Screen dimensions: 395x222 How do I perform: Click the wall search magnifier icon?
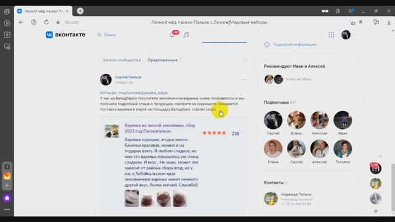click(244, 60)
